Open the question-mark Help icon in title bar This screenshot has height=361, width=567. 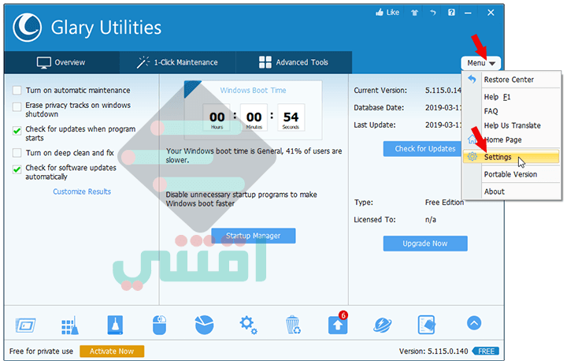(x=451, y=13)
